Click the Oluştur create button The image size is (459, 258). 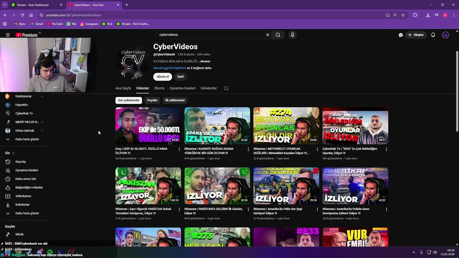click(x=416, y=35)
